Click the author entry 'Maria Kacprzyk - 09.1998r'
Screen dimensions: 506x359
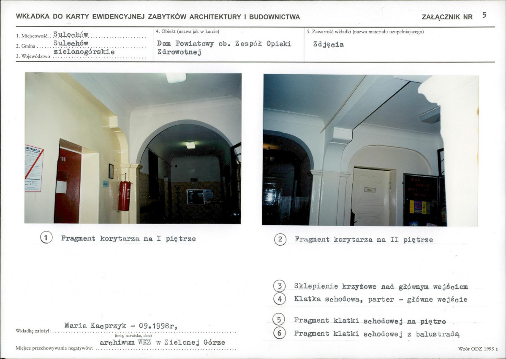click(x=121, y=326)
